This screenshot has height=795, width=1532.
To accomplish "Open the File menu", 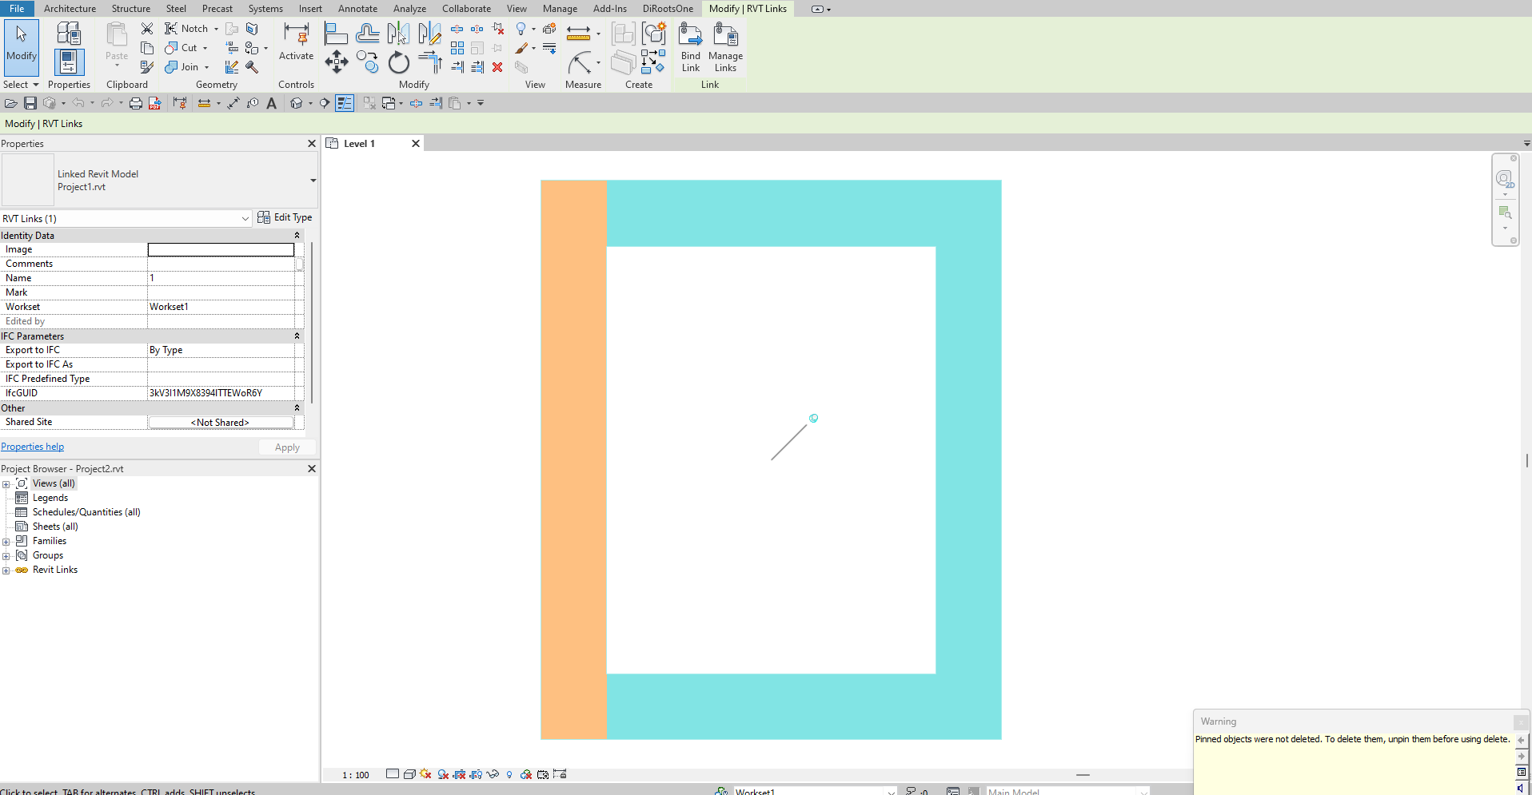I will pos(17,9).
